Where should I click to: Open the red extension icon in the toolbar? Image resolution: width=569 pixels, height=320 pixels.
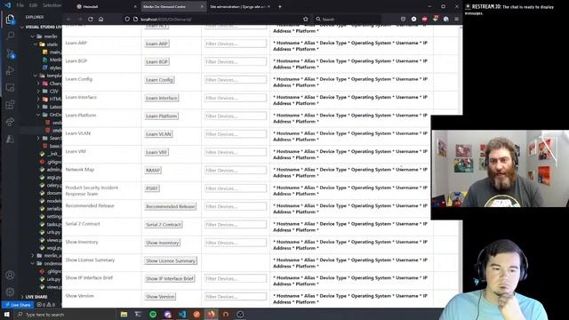click(x=424, y=20)
